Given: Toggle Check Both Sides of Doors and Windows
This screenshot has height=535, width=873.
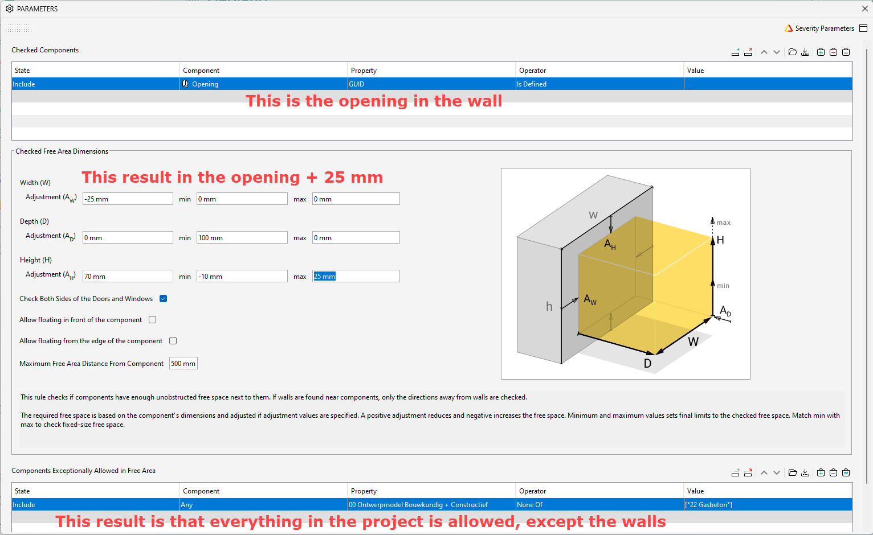Looking at the screenshot, I should [164, 299].
